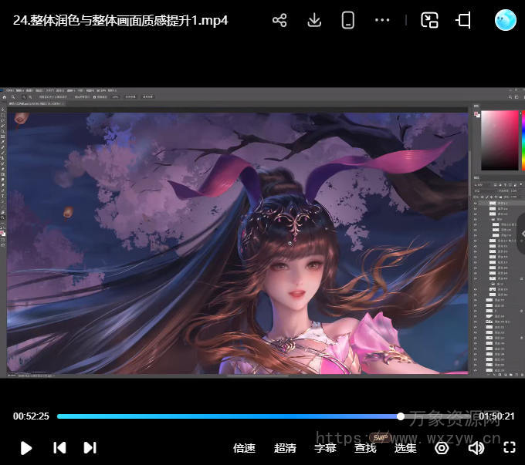
Task: Open the user avatar profile
Action: click(x=506, y=21)
